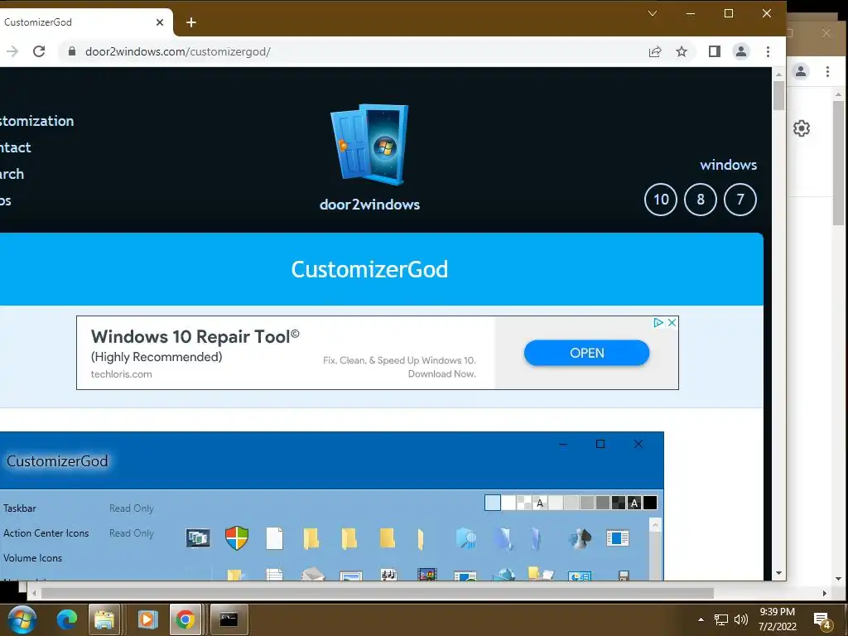Open File Explorer from the taskbar

(104, 619)
